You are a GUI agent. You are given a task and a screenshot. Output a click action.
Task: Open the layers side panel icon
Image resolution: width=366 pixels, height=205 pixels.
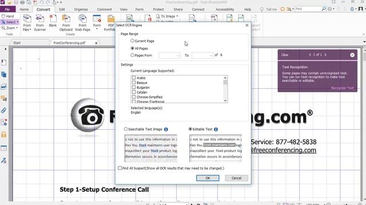tap(4, 87)
